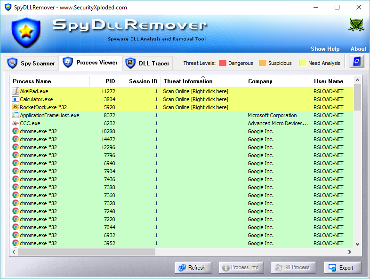Screen dimensions: 370x279
Task: Click the Refresh button
Action: coord(193,267)
